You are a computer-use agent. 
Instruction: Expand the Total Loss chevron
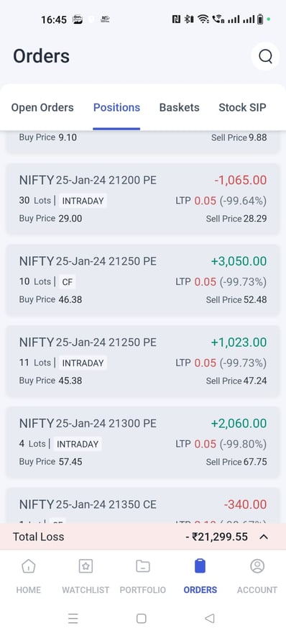pos(264,537)
